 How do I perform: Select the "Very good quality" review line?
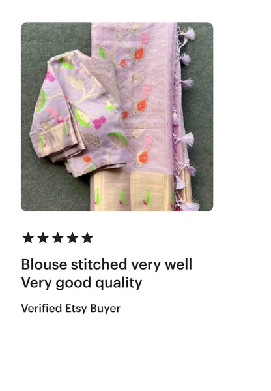81,283
